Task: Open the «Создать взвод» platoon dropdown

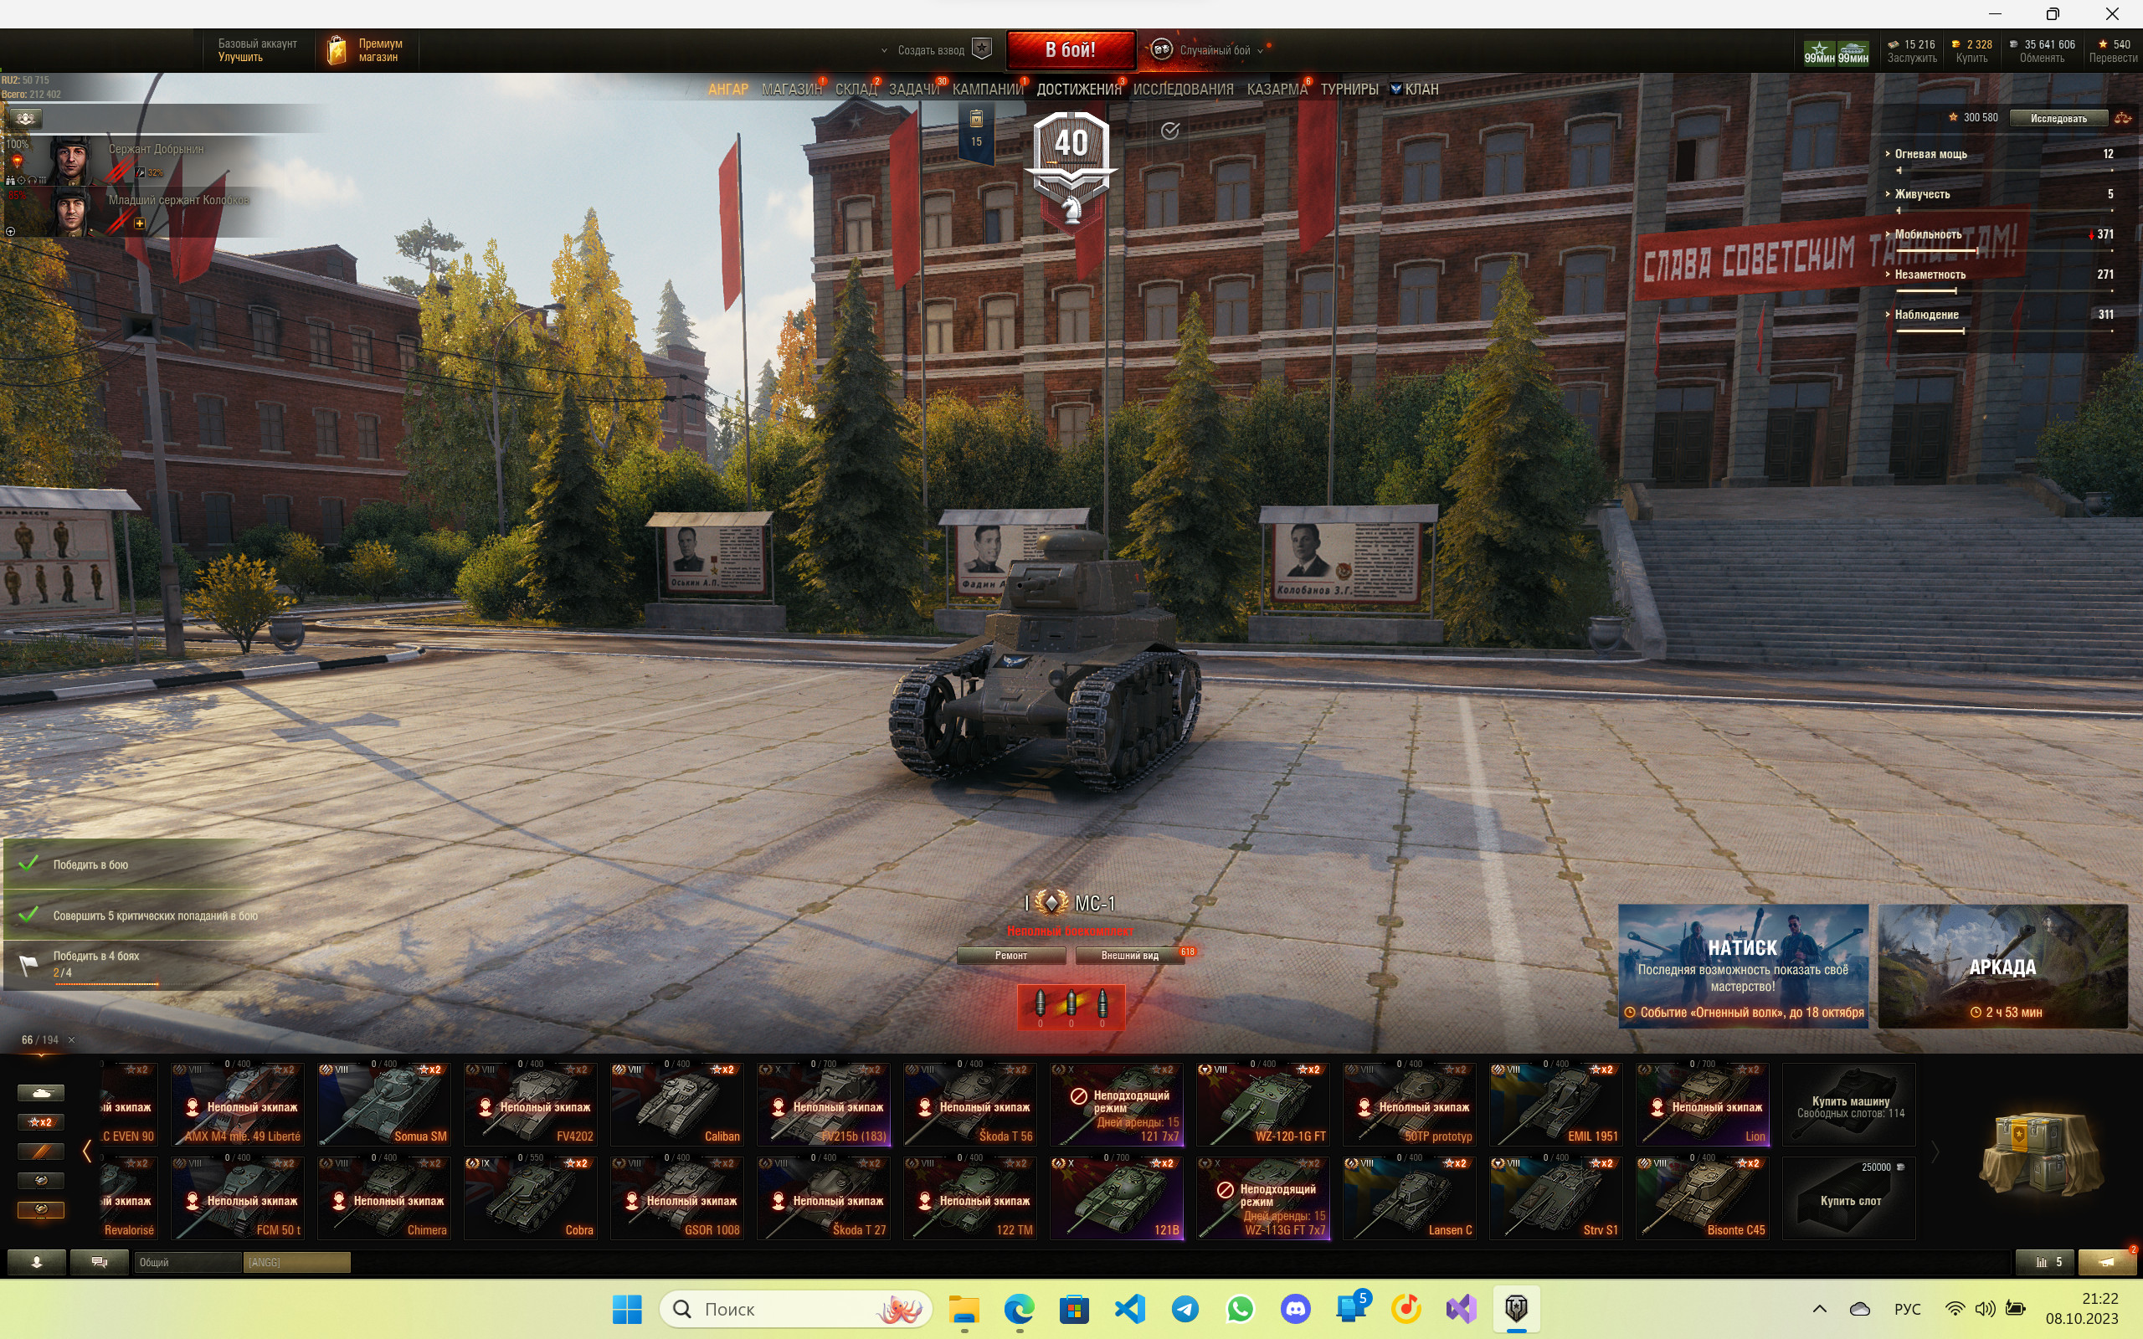Action: coord(935,49)
